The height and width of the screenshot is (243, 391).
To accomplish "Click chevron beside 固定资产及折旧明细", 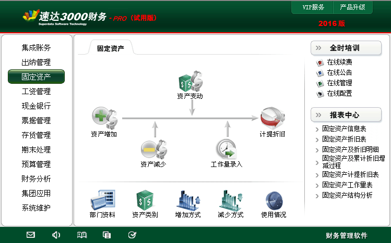I will [x=317, y=150].
